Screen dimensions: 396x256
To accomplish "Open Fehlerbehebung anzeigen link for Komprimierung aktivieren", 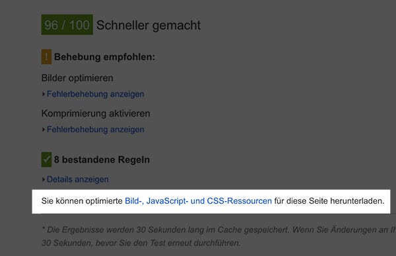I will [96, 130].
